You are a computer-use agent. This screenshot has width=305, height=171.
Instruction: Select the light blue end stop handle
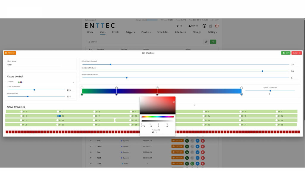(x=242, y=94)
